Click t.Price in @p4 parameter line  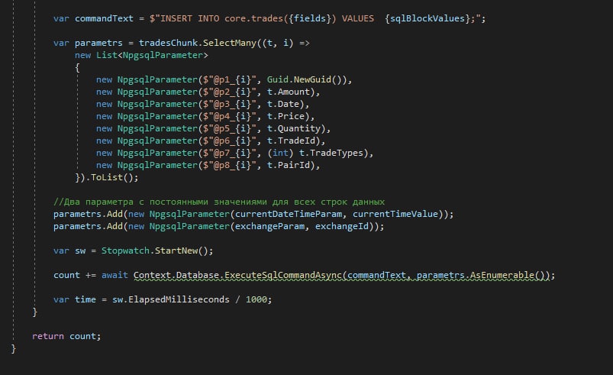288,116
